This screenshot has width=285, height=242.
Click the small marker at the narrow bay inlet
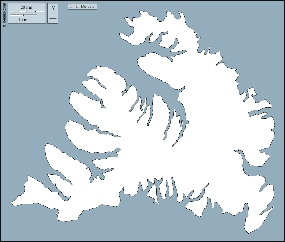(x=125, y=91)
